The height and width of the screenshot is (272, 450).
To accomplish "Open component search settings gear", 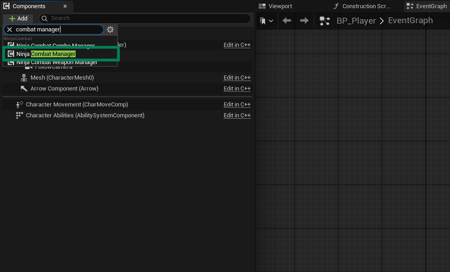I will [x=110, y=30].
